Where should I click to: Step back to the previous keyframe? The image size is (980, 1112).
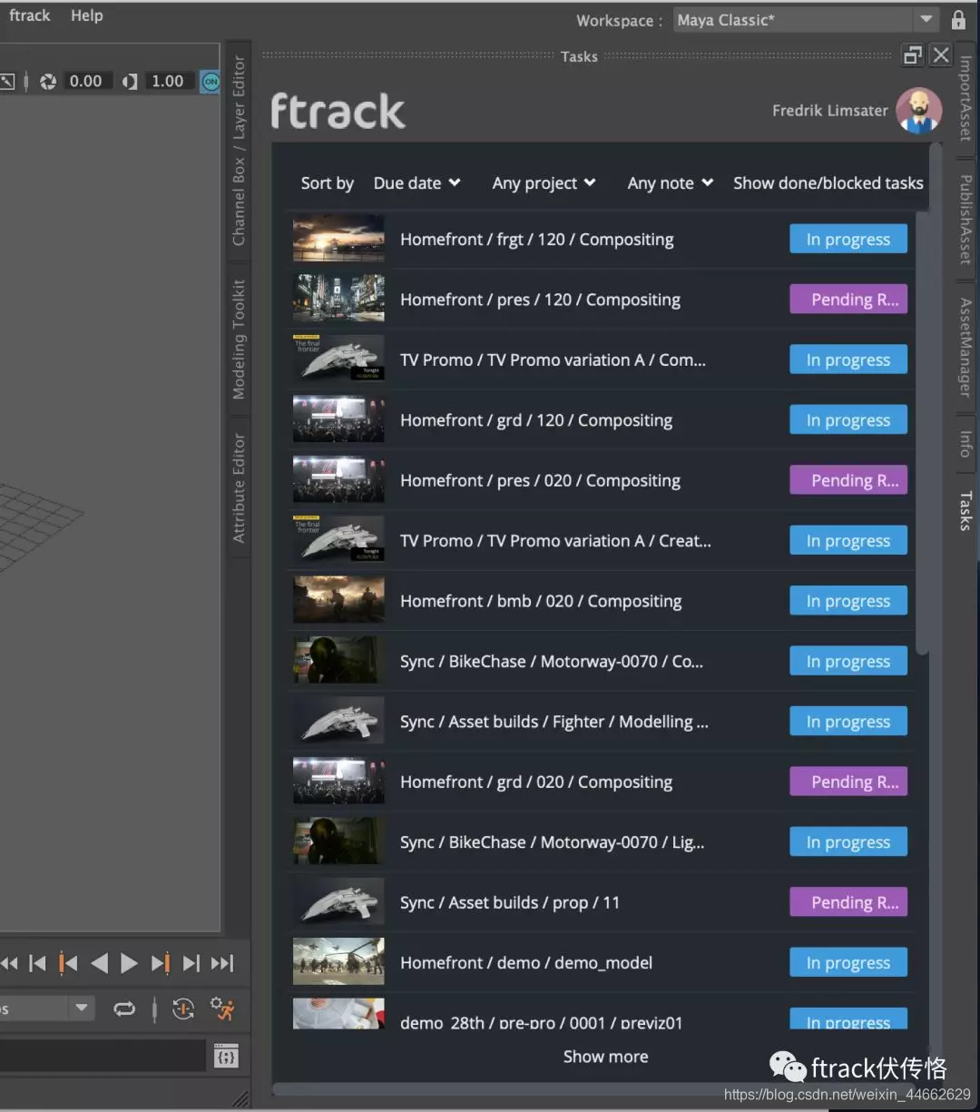click(x=68, y=963)
